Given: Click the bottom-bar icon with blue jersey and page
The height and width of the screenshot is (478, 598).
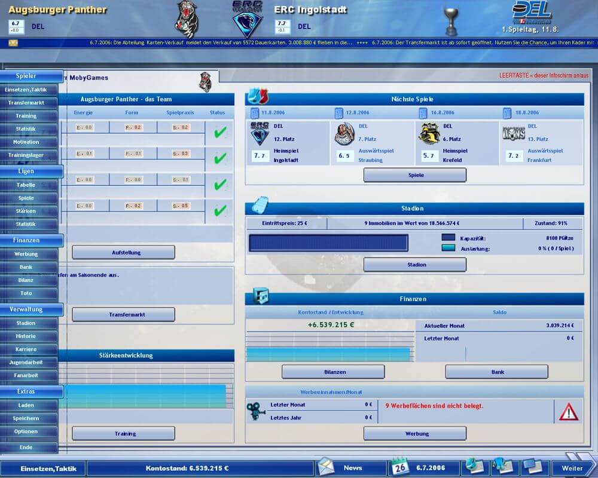Looking at the screenshot, I should point(503,466).
